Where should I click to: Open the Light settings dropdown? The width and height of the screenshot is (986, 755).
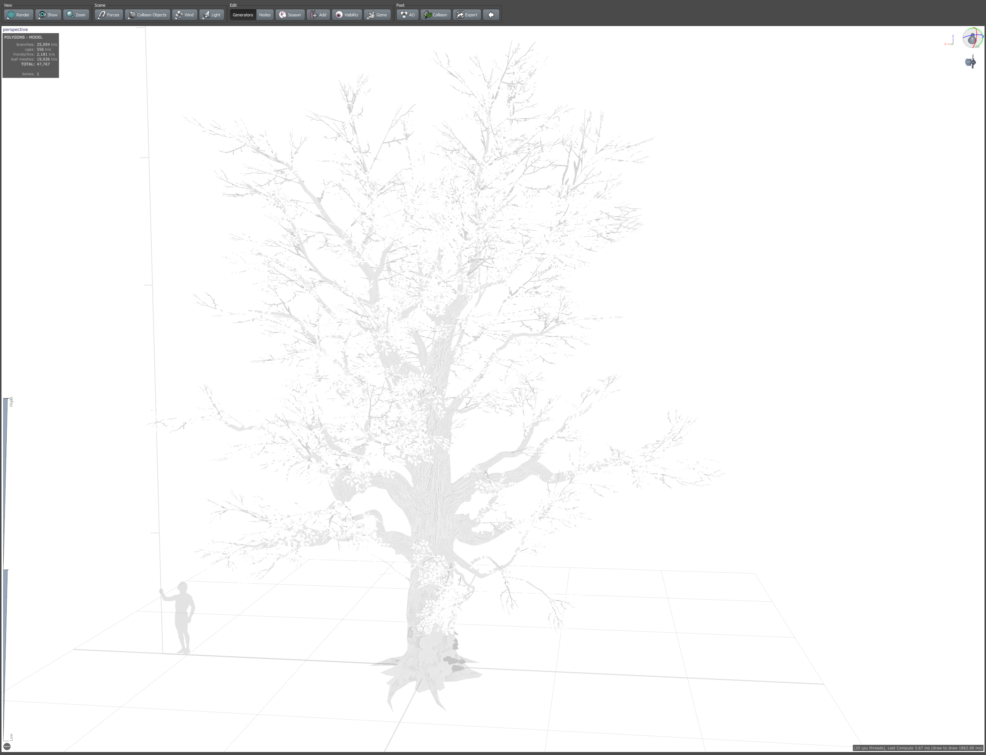[212, 15]
